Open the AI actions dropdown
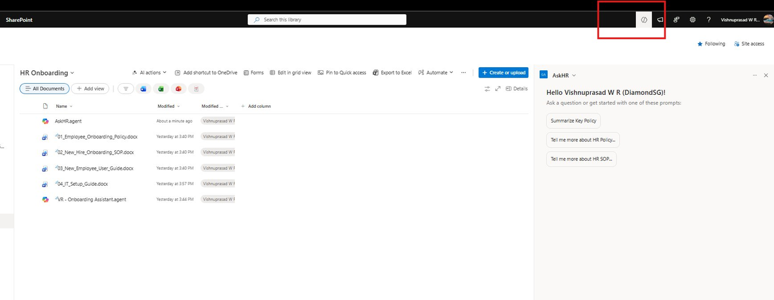774x300 pixels. point(149,73)
